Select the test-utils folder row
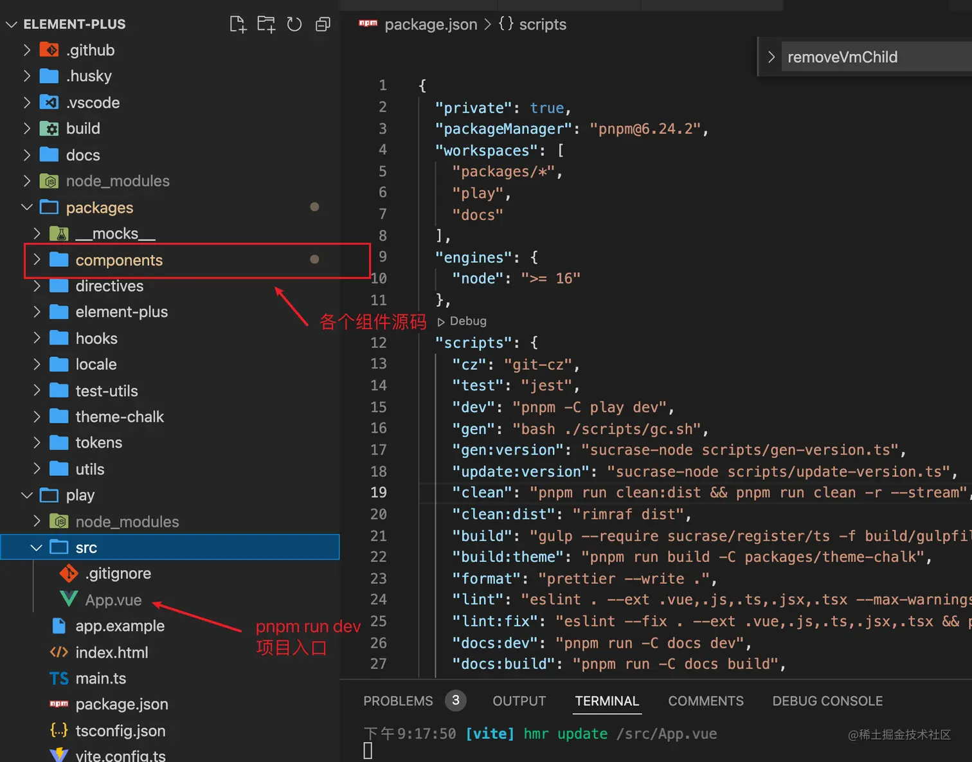This screenshot has width=972, height=762. (x=170, y=390)
